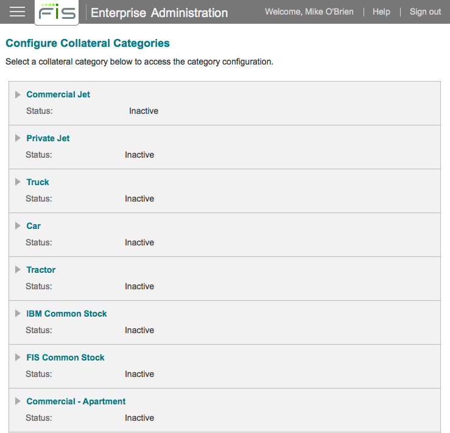
Task: Expand the FIS Common Stock arrow
Action: (18, 357)
